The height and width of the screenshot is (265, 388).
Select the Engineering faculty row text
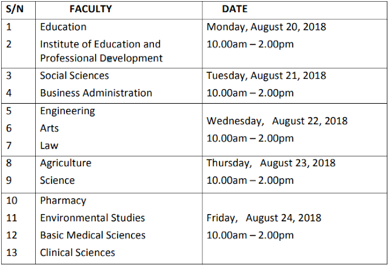(x=67, y=111)
